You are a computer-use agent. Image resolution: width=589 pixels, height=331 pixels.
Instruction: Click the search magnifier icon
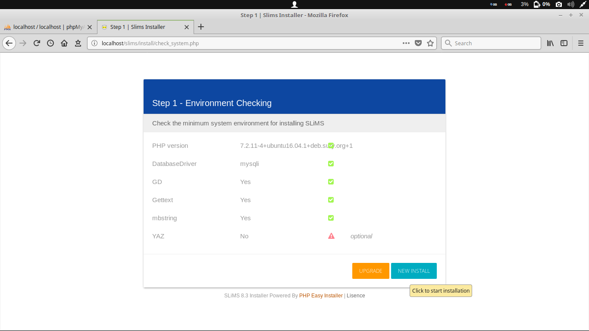coord(448,43)
